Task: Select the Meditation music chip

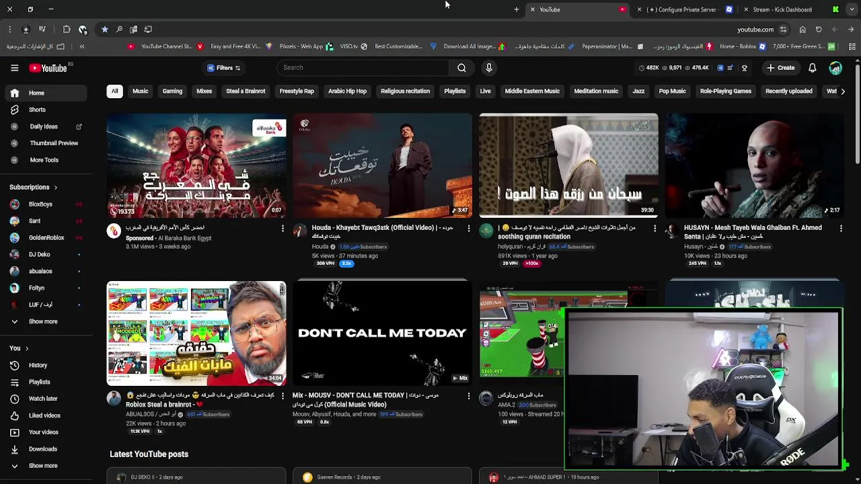Action: [596, 91]
